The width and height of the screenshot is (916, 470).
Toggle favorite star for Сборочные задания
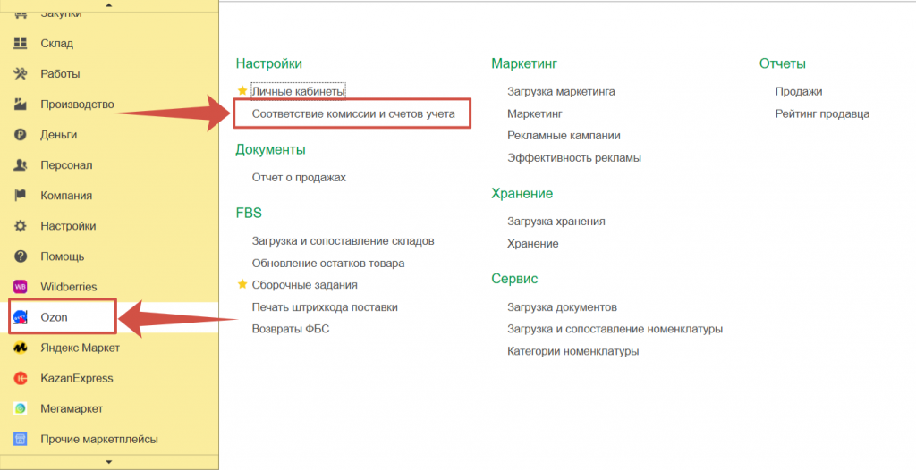pyautogui.click(x=242, y=284)
